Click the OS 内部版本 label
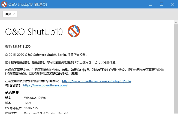This screenshot has height=118, width=178. (13, 108)
